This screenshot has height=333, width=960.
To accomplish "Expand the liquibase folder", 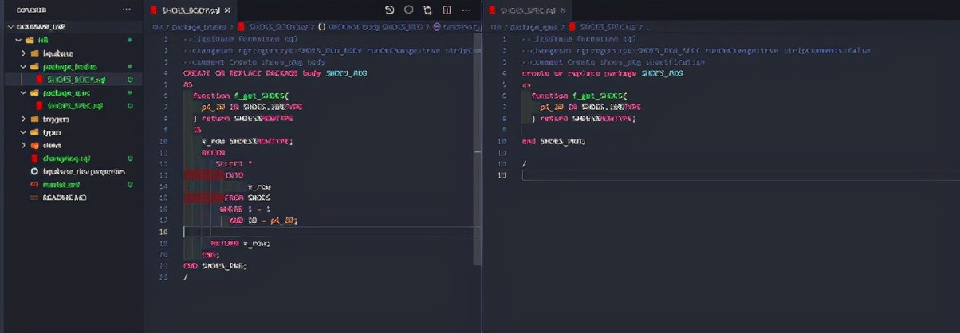I will (72, 53).
